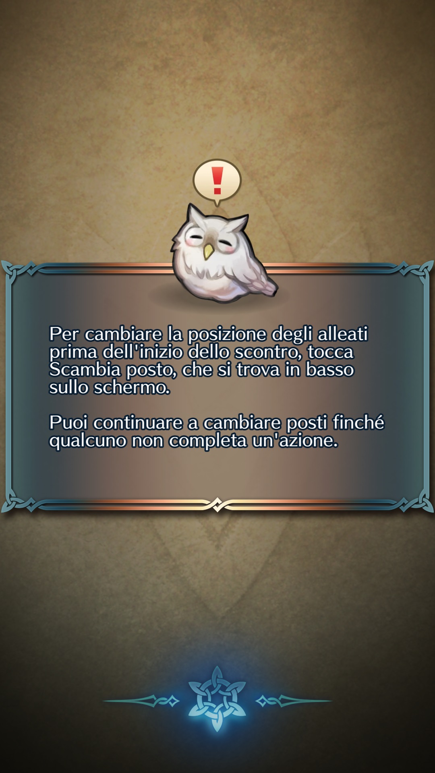Tap the right arrow flourish beside star emblem

point(293,701)
